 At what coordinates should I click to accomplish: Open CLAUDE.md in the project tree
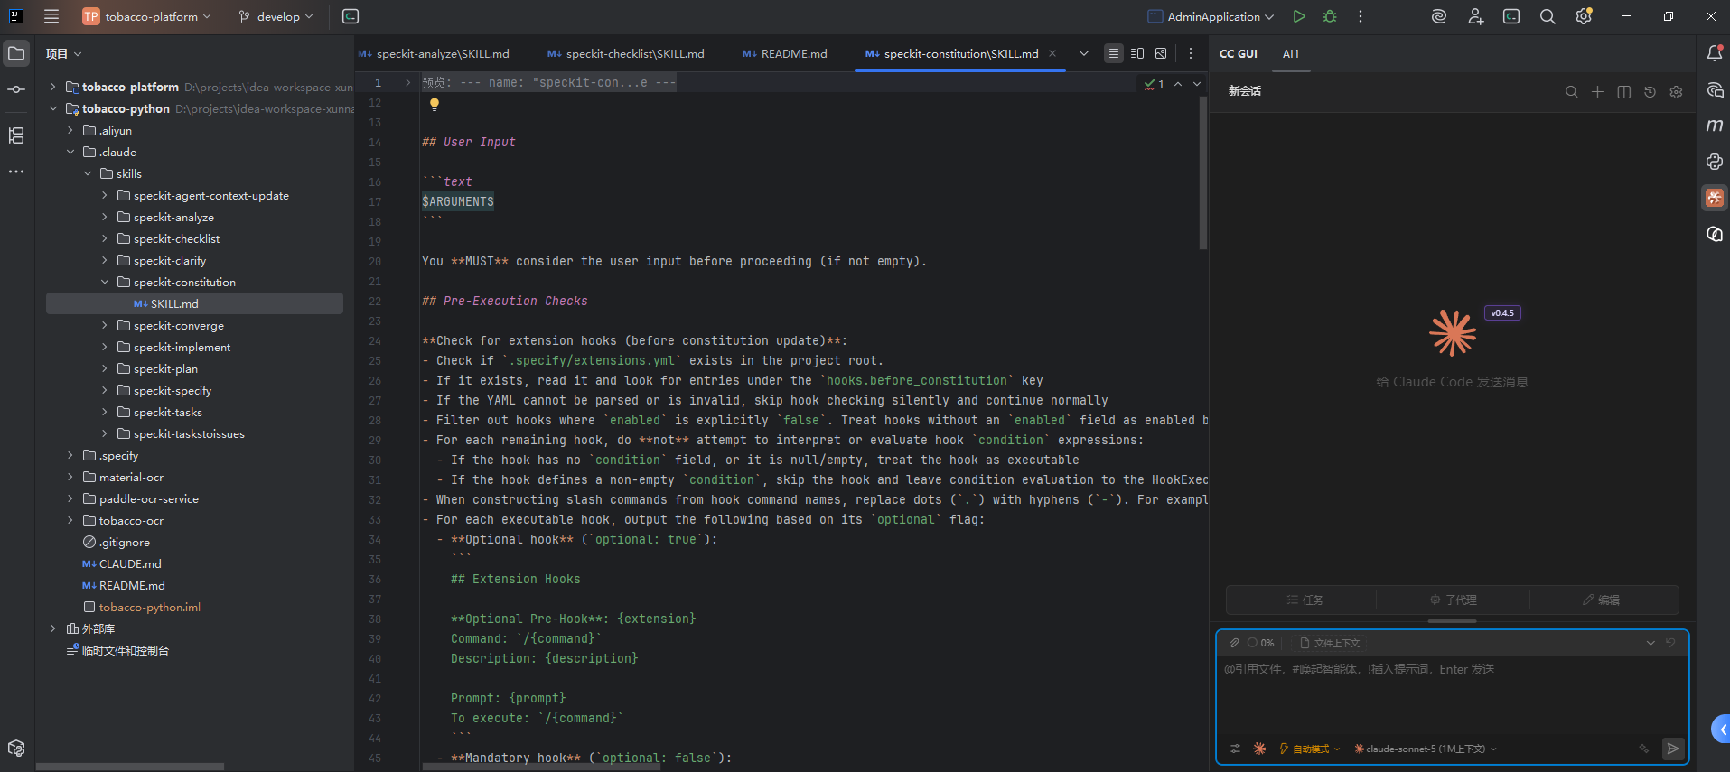[x=130, y=563]
